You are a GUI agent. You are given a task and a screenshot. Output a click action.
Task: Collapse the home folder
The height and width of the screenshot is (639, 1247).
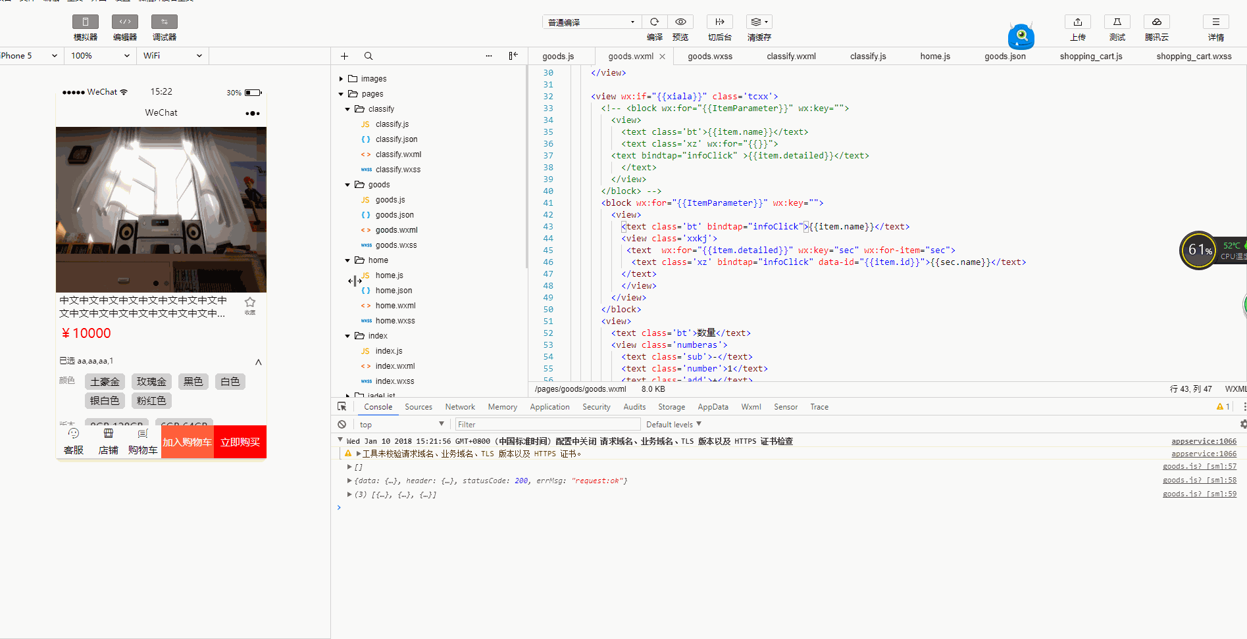coord(347,260)
